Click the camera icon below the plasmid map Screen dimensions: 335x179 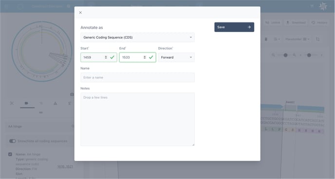72,94
